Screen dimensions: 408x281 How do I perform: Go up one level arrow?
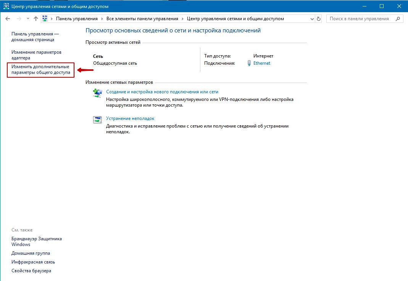coord(36,19)
